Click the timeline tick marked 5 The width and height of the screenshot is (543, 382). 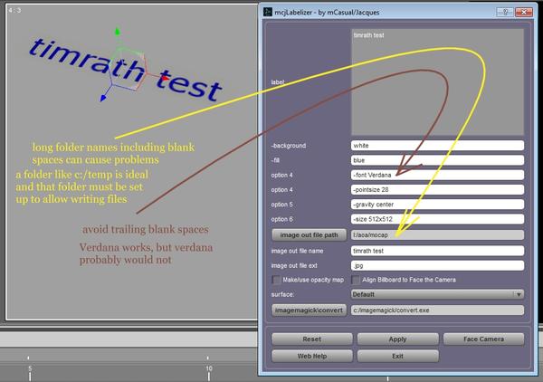tap(30, 373)
